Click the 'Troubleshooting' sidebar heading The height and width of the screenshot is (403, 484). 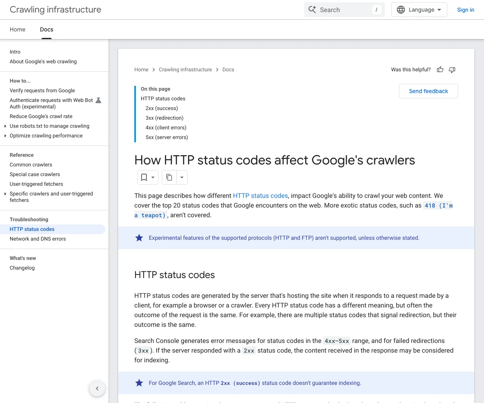[x=29, y=220]
